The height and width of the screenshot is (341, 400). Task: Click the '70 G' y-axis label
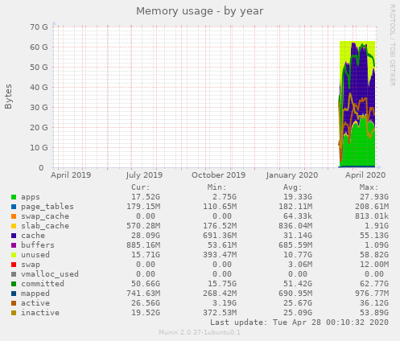[x=39, y=27]
